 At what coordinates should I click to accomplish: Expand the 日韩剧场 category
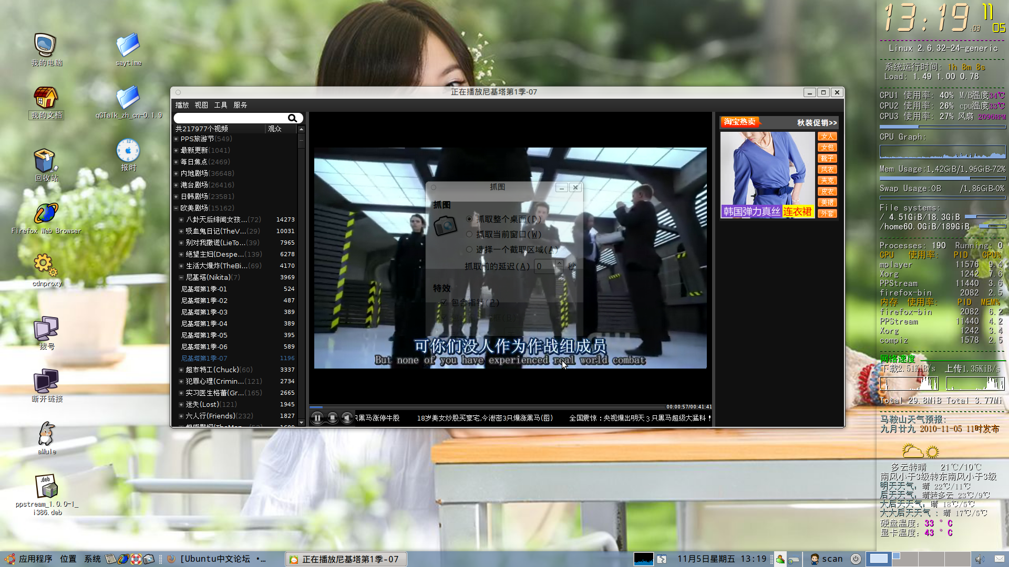tap(177, 197)
